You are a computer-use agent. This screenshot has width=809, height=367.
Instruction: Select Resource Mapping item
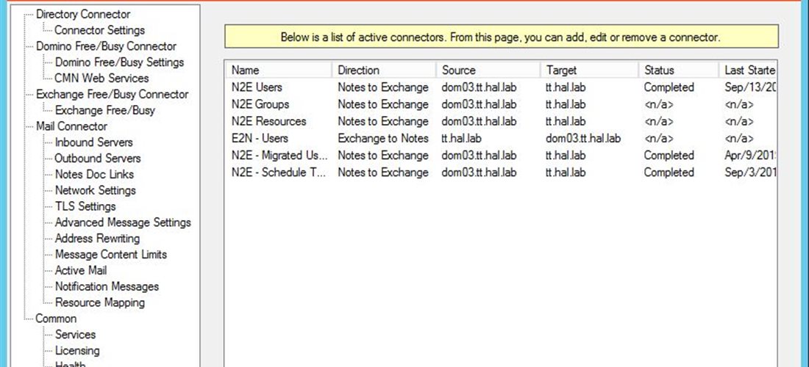click(99, 302)
